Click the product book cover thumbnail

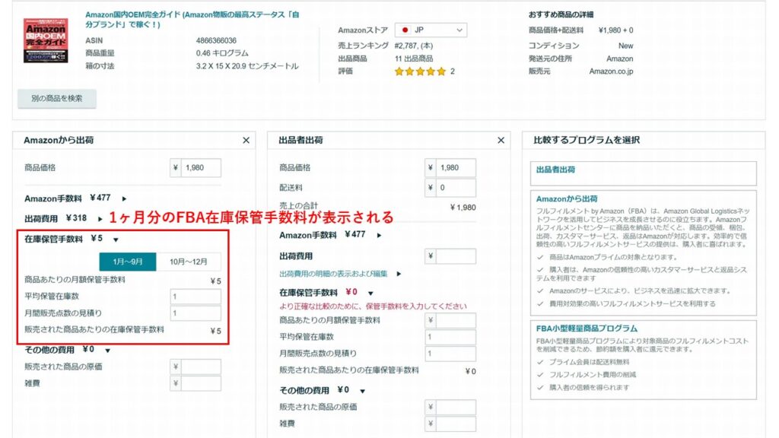[x=46, y=40]
